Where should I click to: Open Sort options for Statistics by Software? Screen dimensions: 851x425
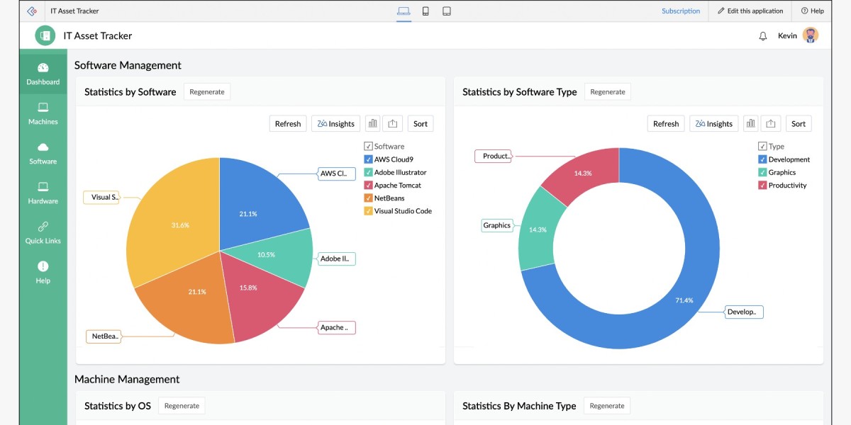(421, 123)
